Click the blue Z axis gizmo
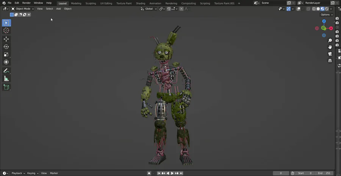 [x=324, y=21]
